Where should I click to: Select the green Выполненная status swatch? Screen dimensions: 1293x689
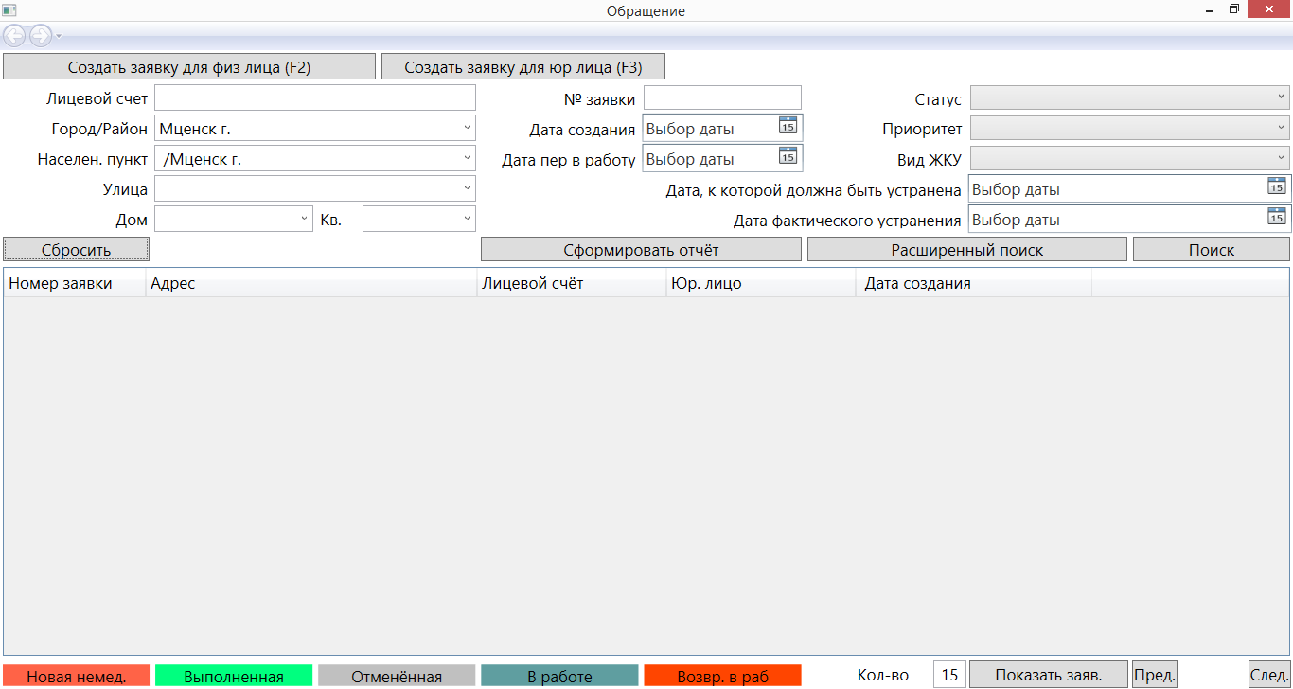(234, 676)
